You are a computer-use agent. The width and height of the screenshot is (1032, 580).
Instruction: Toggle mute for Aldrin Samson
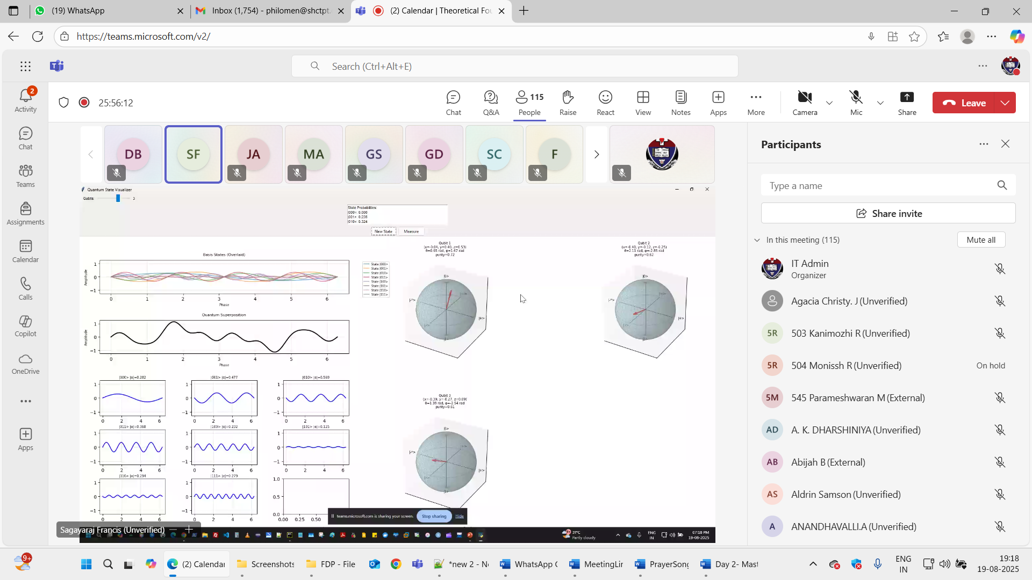(1000, 494)
